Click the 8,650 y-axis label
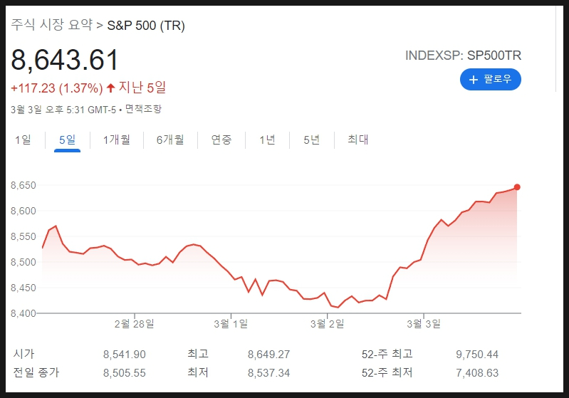Screen dimensions: 569x398 tap(24, 185)
